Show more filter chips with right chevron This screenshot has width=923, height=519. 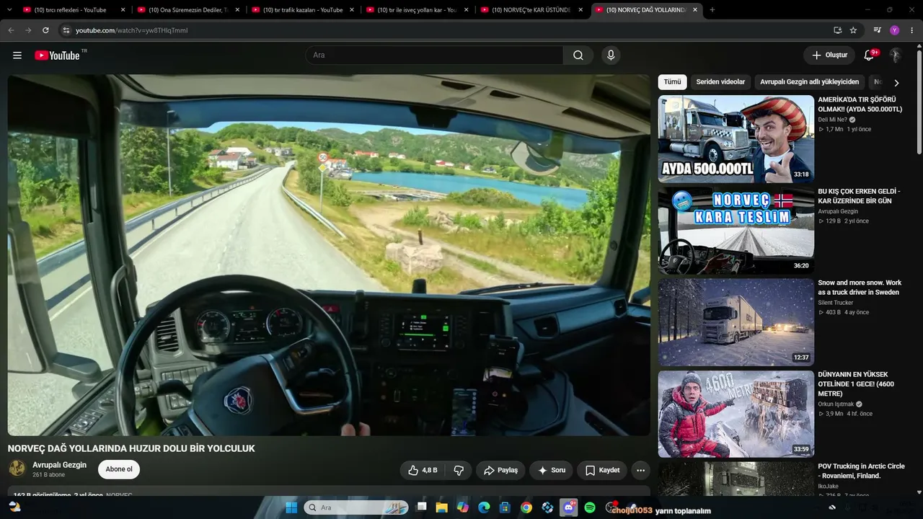click(896, 82)
